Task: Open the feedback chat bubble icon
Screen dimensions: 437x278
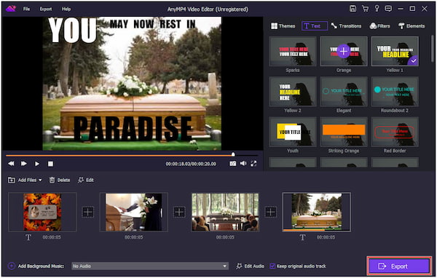Action: coord(388,9)
